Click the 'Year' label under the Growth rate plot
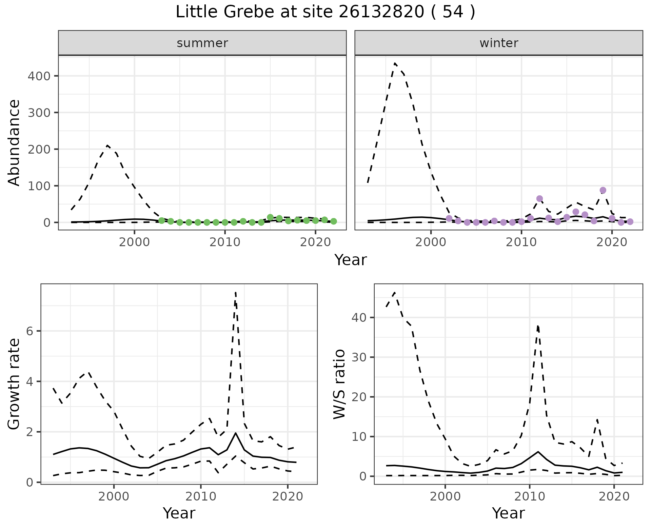 [179, 513]
